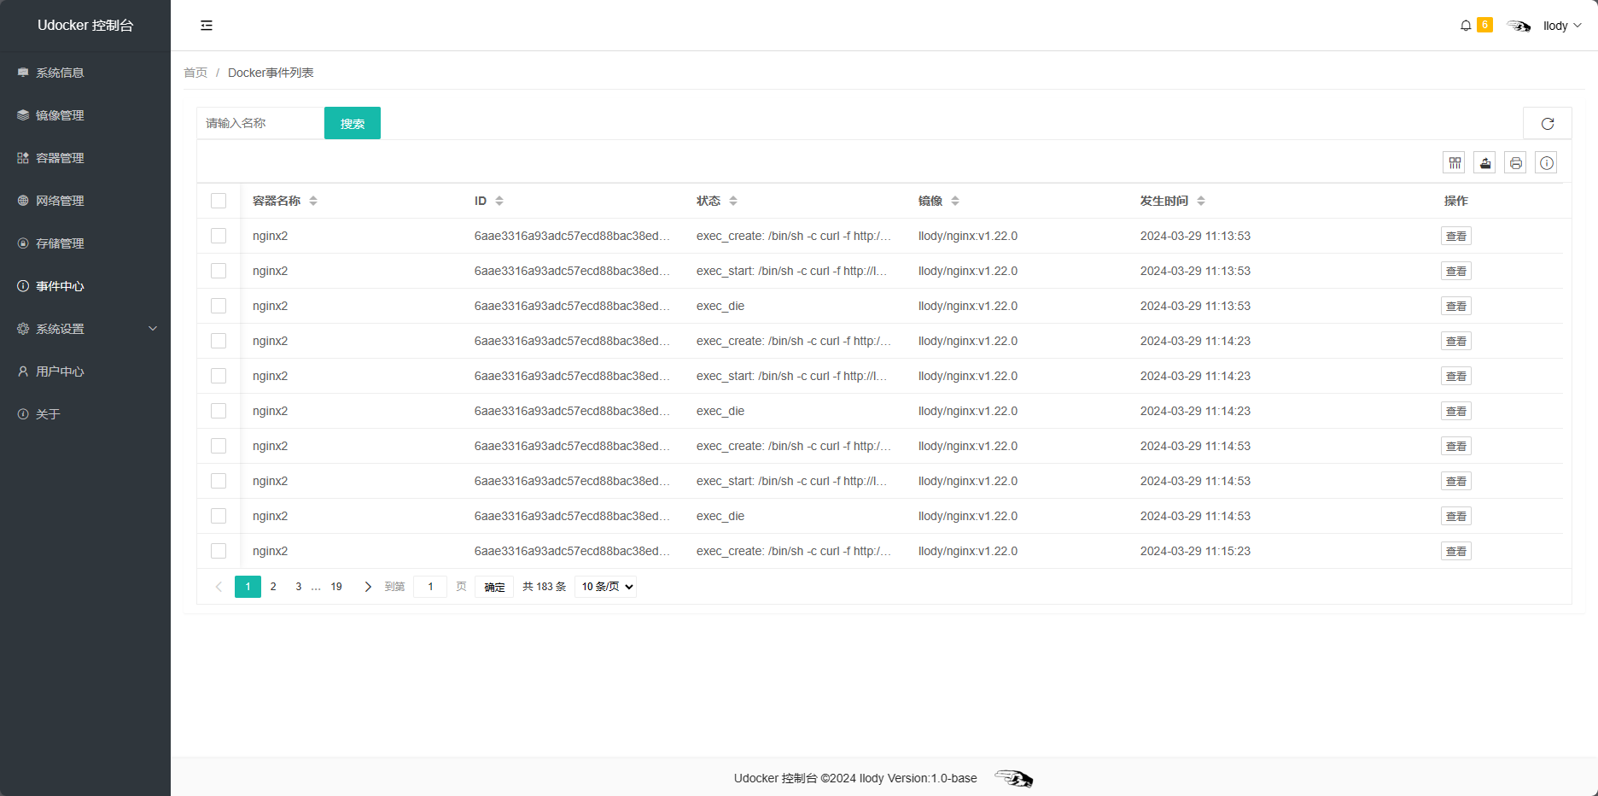Toggle the select-all header checkbox
The image size is (1598, 796).
[x=219, y=201]
